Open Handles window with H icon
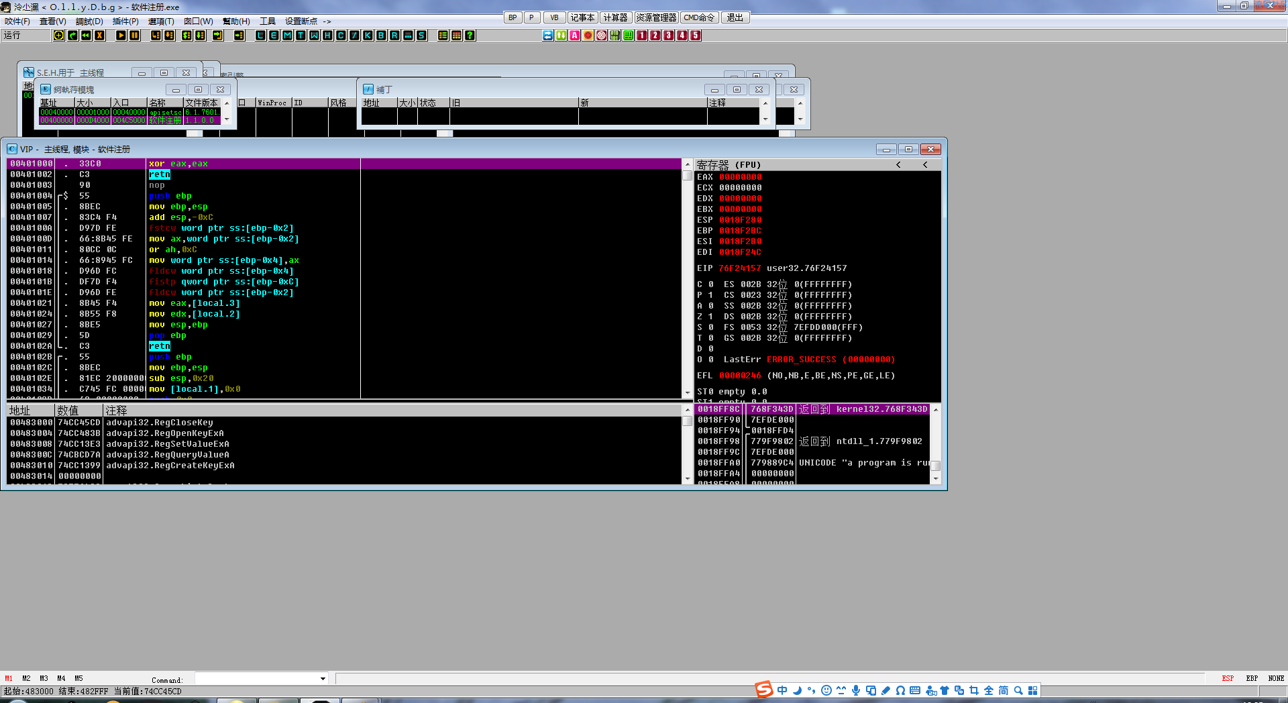 [x=327, y=36]
